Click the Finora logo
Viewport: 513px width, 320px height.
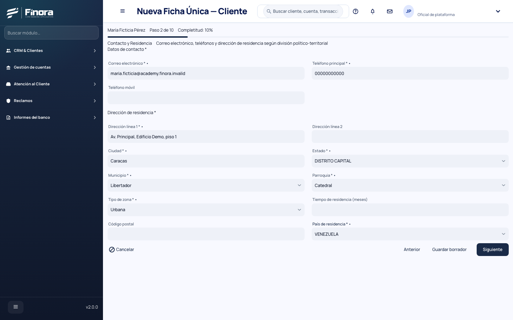coord(30,13)
